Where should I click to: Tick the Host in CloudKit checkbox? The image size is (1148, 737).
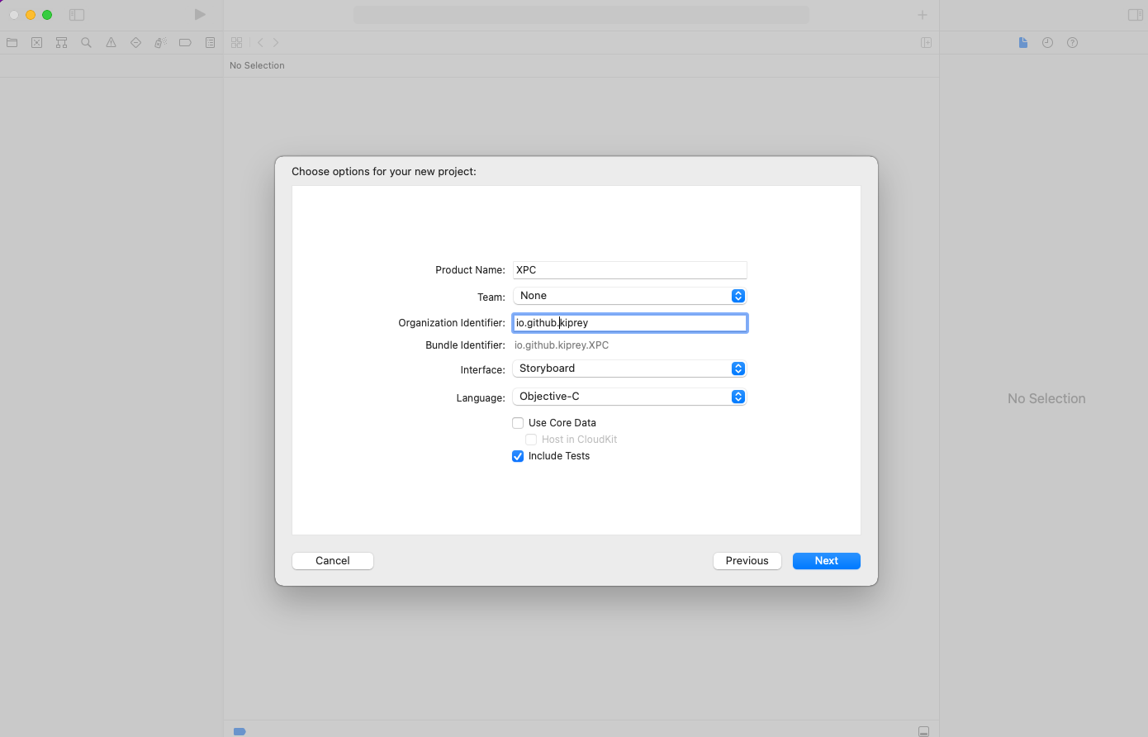point(531,440)
